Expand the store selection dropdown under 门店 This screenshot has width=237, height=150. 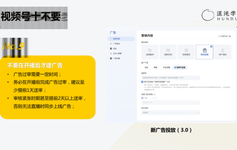170,102
